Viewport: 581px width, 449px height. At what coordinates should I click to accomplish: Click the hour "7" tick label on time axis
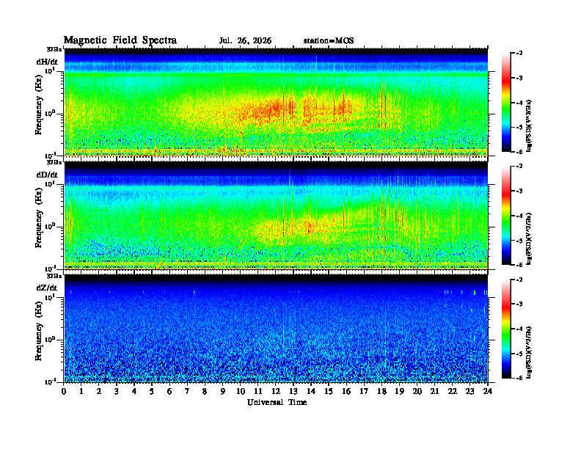coord(187,391)
